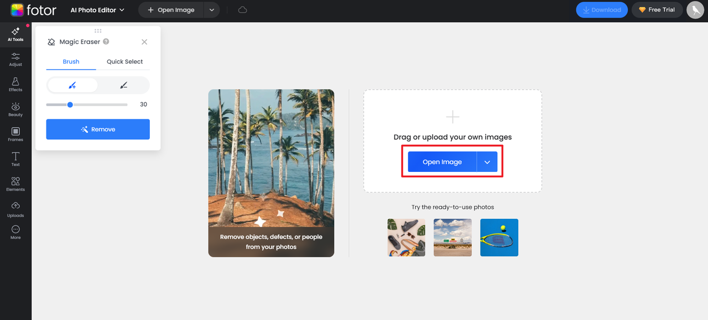Click the cloud save icon
This screenshot has width=708, height=320.
coord(242,10)
